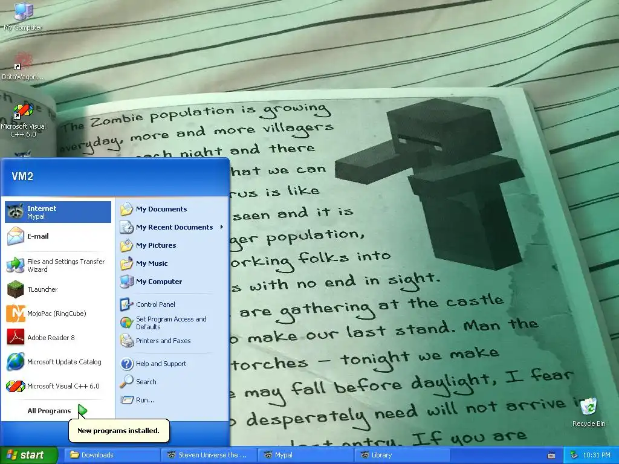The width and height of the screenshot is (619, 464).
Task: Launch Mypal raccoon icon in Start menu
Action: [15, 212]
